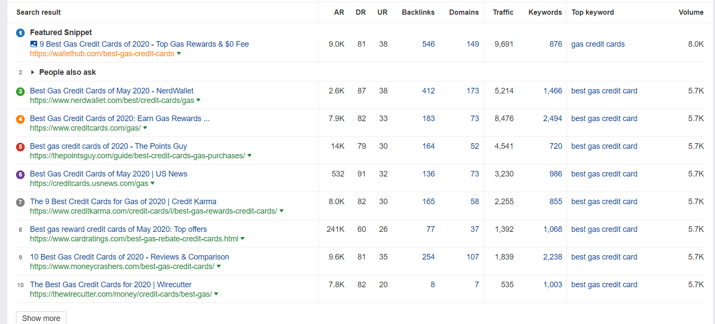Open dropdown next to cardratings.com URL
This screenshot has width=715, height=324.
pyautogui.click(x=243, y=239)
